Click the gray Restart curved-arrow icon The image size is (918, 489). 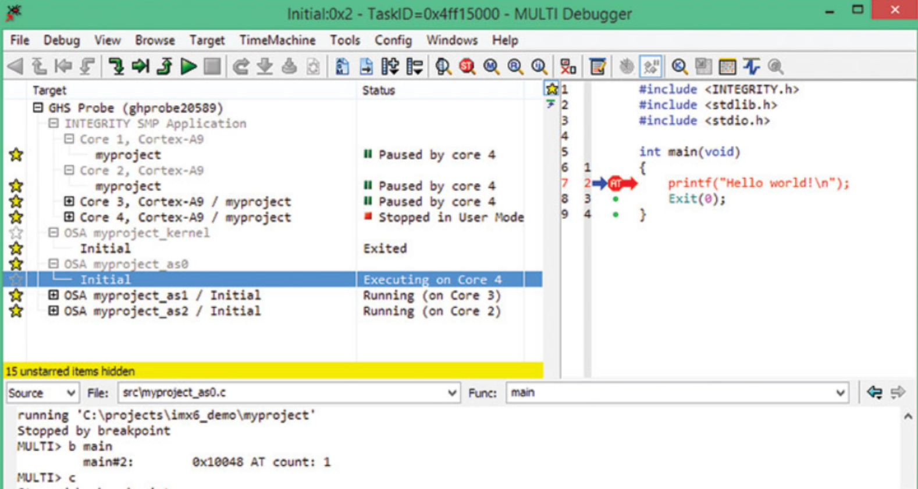coord(240,66)
